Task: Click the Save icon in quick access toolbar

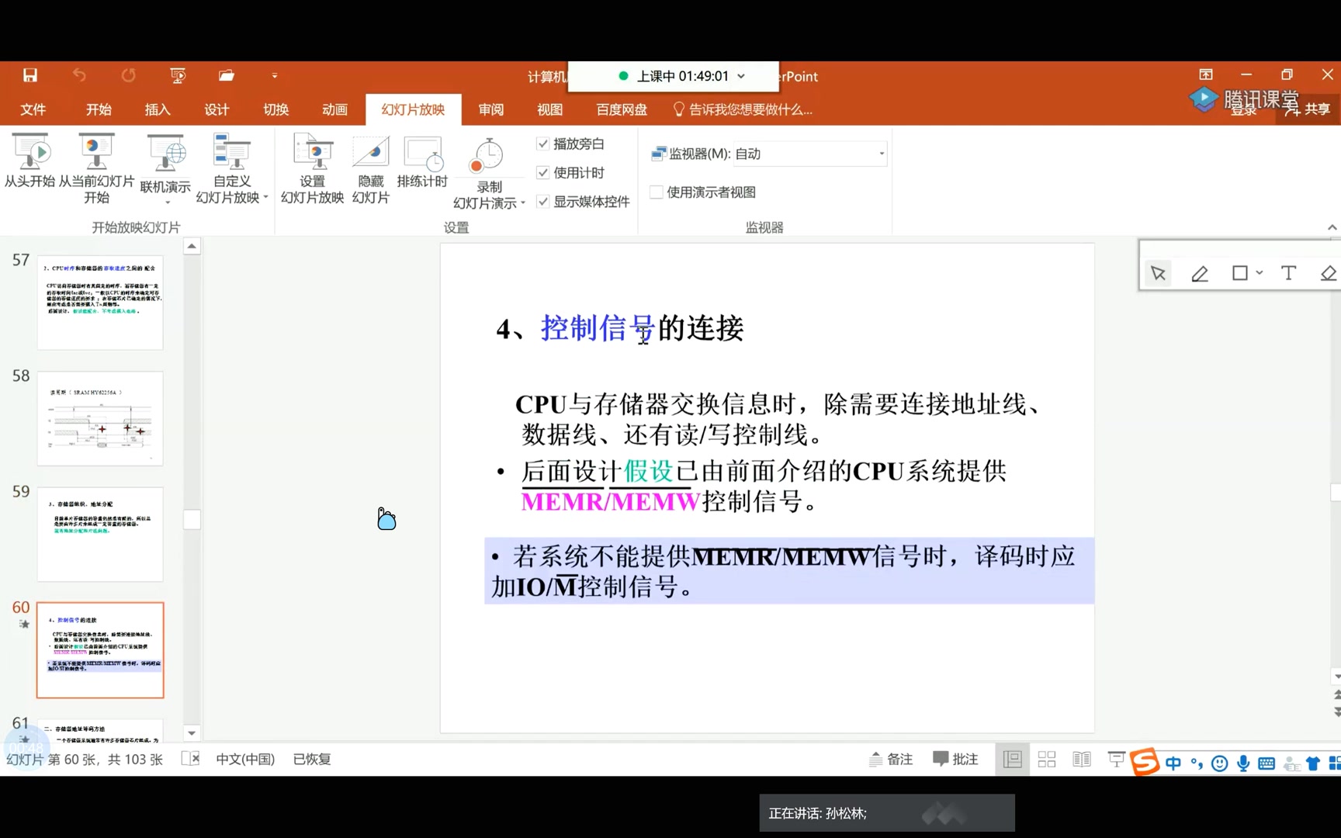Action: (30, 75)
